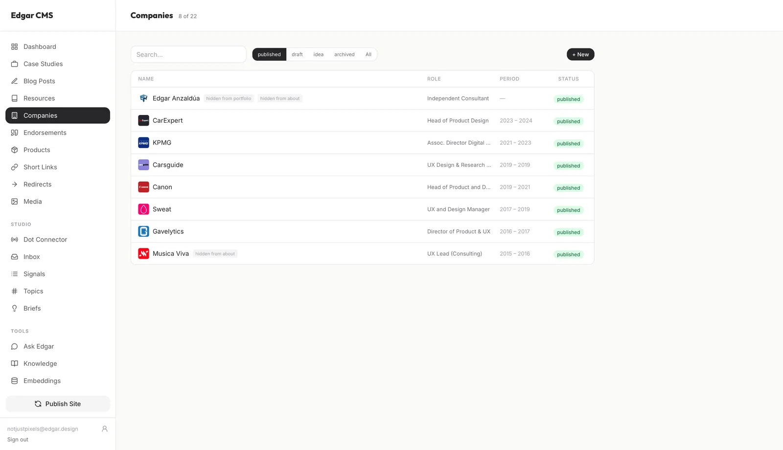Screen dimensions: 783x450
Task: Open the Redirects arrow icon
Action: [x=15, y=184]
